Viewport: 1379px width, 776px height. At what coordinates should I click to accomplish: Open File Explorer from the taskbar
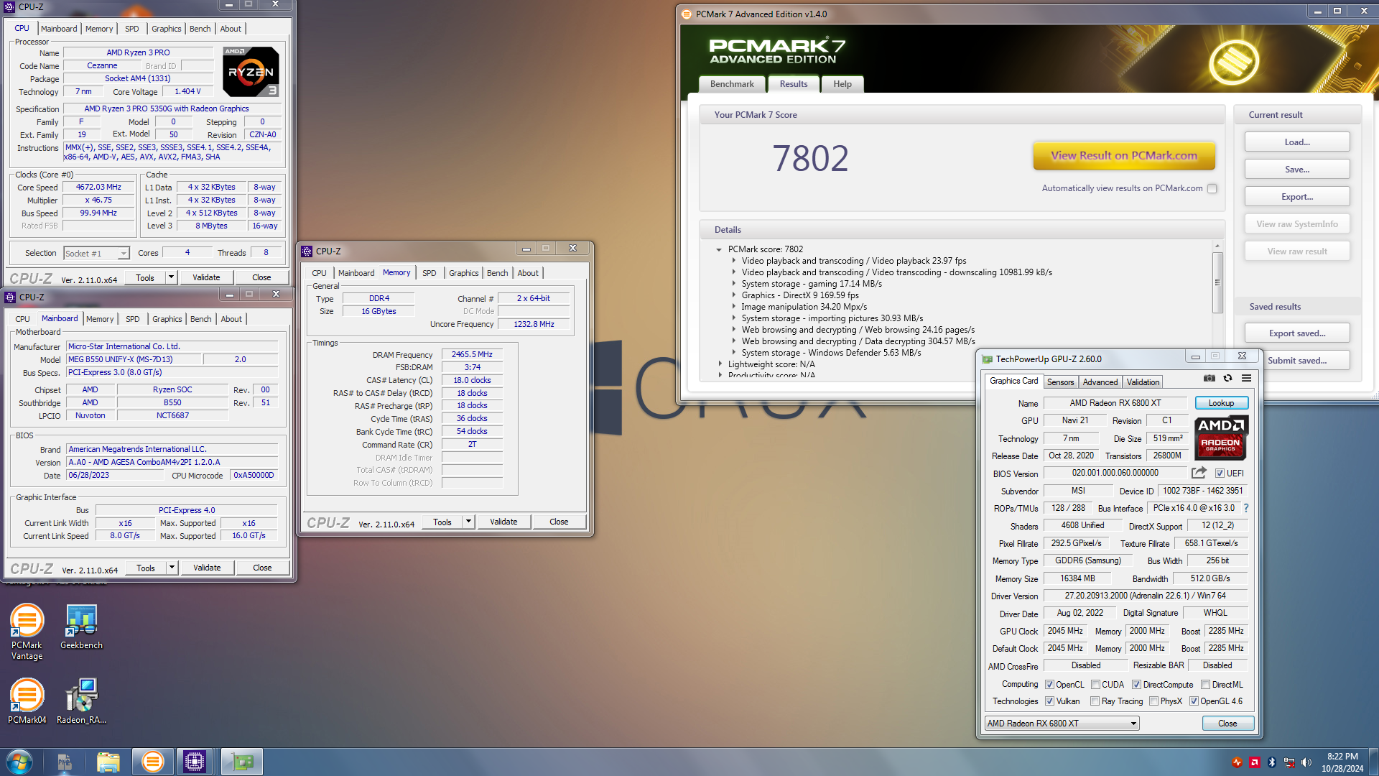pos(108,762)
